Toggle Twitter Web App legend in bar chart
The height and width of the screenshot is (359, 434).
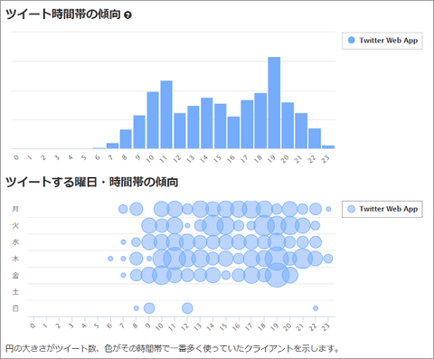[x=382, y=41]
